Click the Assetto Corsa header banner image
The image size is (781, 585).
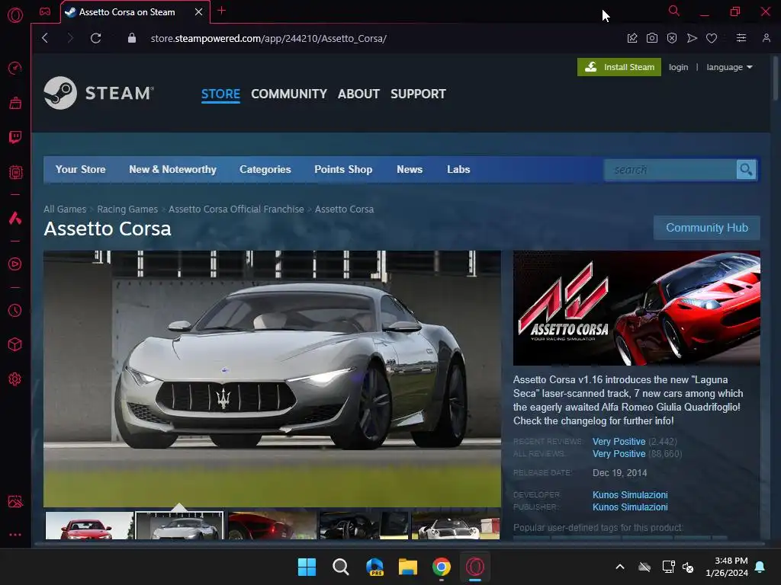(637, 308)
